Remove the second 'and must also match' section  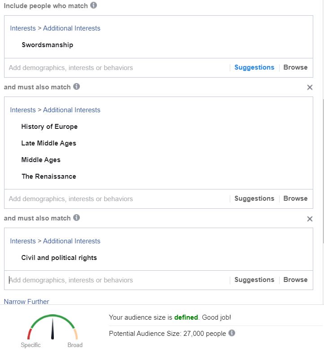point(310,219)
